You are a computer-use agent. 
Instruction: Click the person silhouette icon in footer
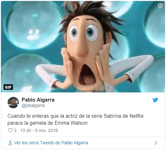10,143
